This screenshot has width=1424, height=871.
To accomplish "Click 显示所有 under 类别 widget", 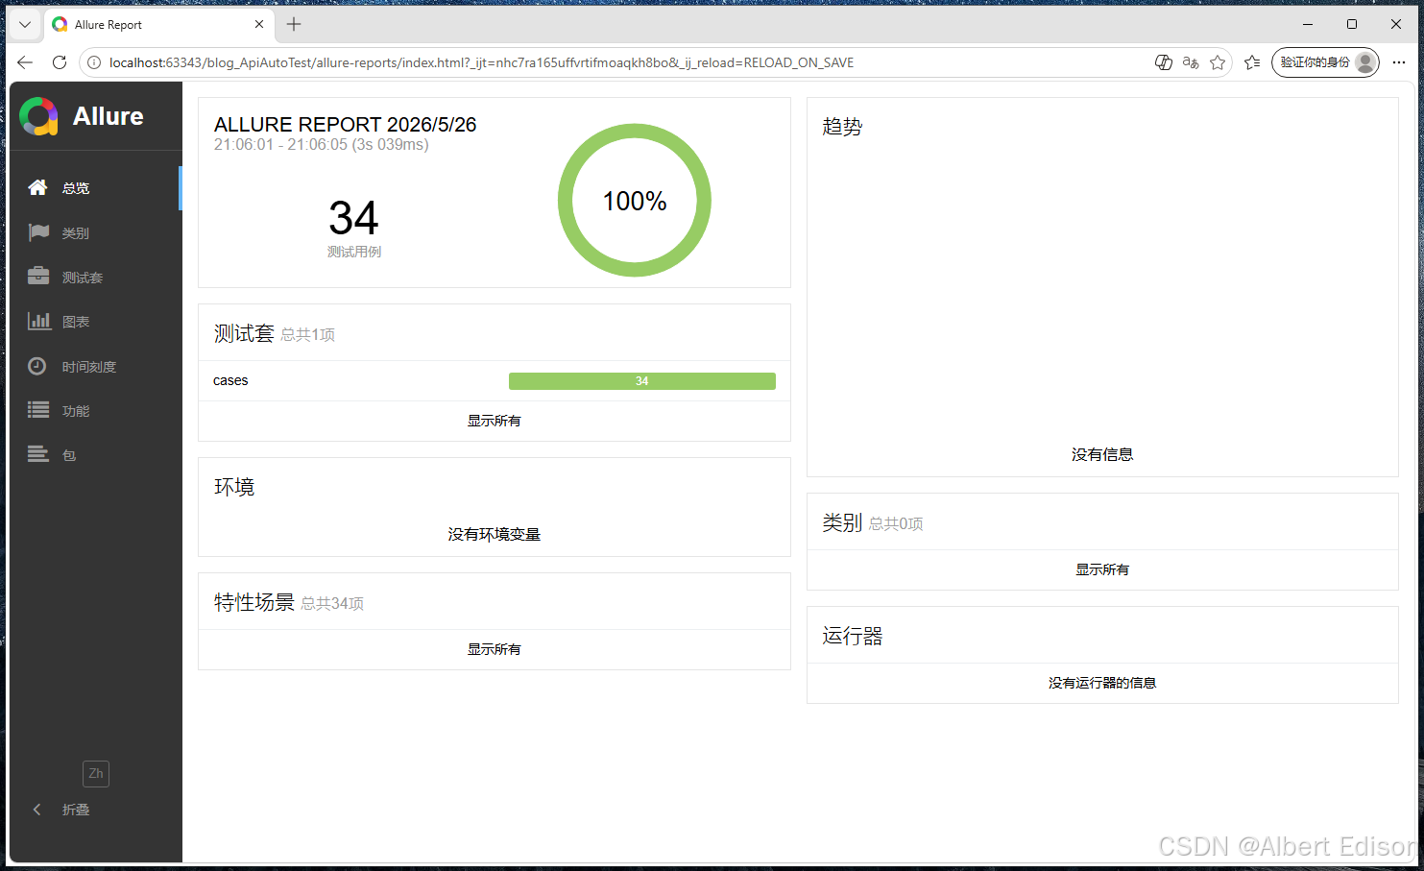I will coord(1102,569).
